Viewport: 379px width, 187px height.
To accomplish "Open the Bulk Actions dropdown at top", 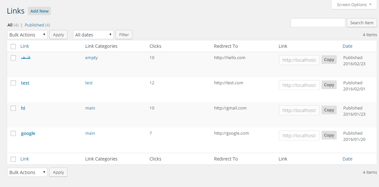I will pyautogui.click(x=27, y=35).
